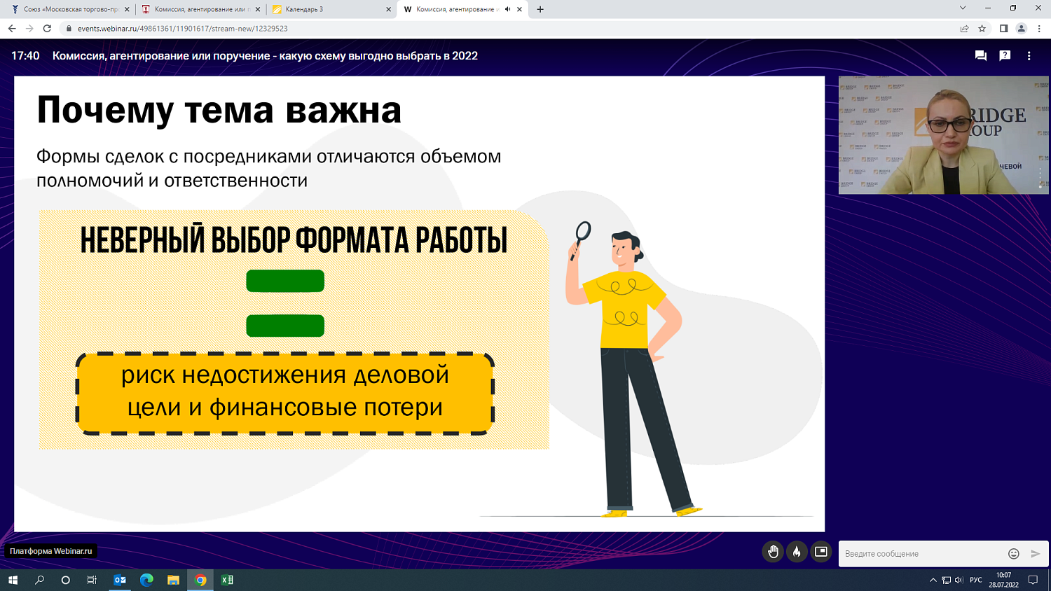This screenshot has width=1051, height=591.
Task: Go back to the previous page
Action: click(12, 29)
